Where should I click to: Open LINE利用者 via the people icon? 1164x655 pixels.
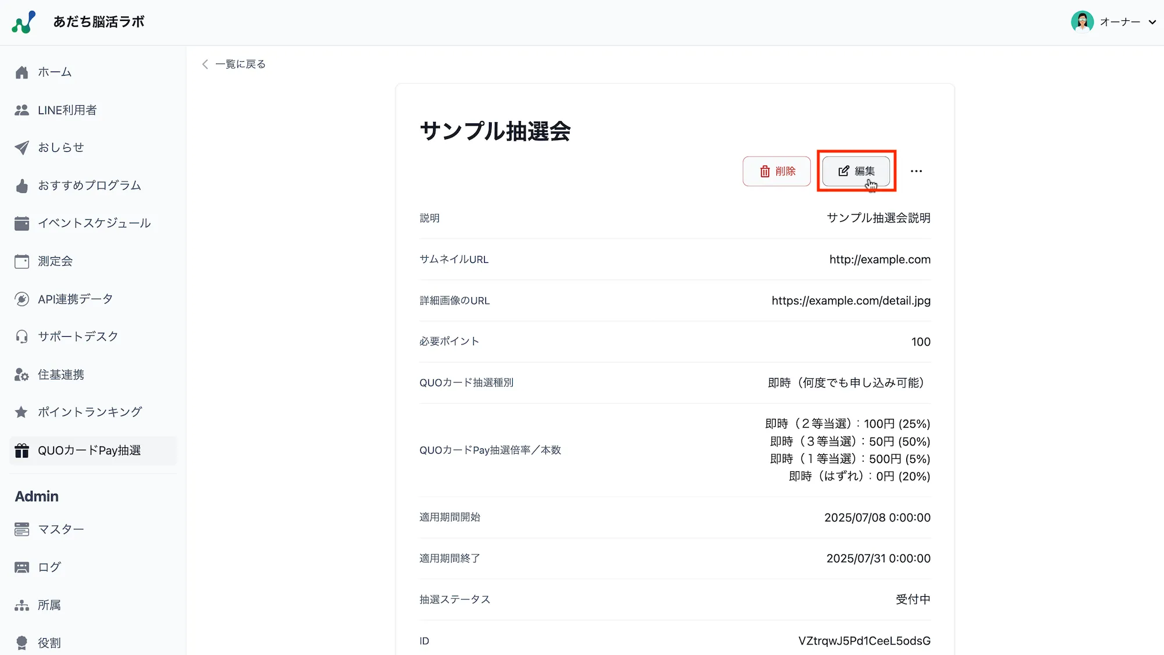(22, 109)
